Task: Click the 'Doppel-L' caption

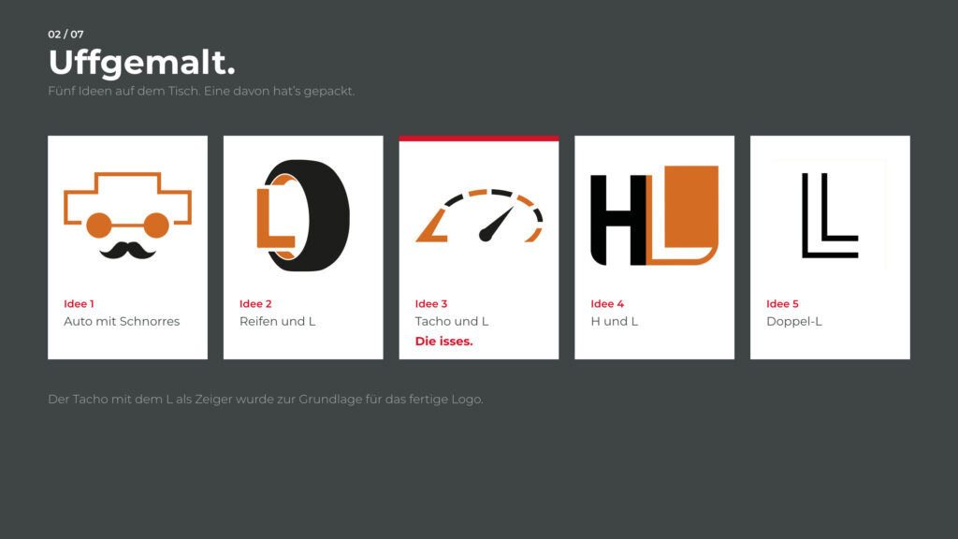Action: coord(794,322)
